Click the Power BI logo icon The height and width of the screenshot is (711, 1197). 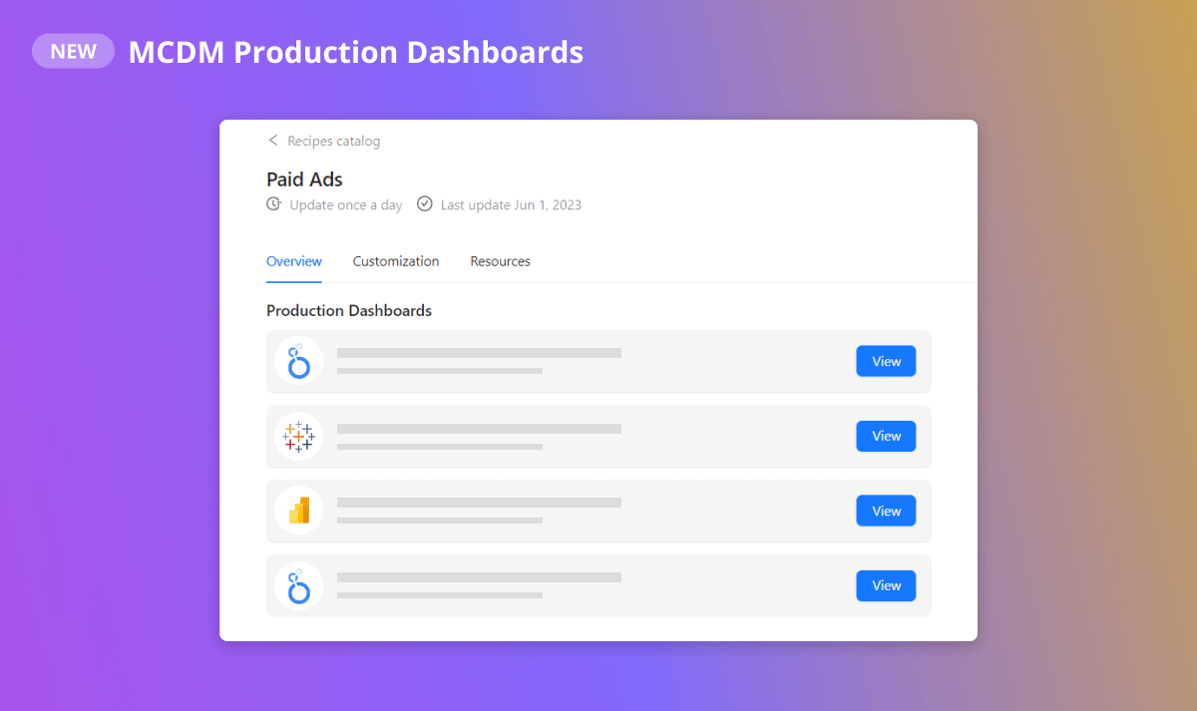(x=298, y=511)
